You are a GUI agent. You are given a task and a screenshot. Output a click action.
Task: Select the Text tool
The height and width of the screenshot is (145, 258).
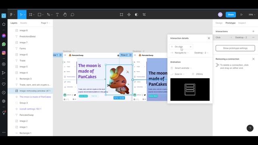pos(57,14)
